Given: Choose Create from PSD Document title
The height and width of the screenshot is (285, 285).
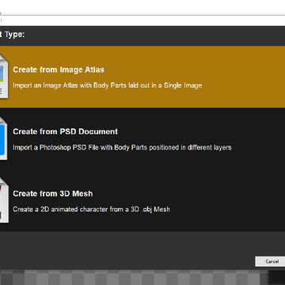Looking at the screenshot, I should coord(66,131).
